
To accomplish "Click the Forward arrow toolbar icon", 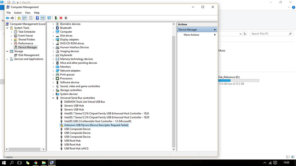I will coord(12,18).
